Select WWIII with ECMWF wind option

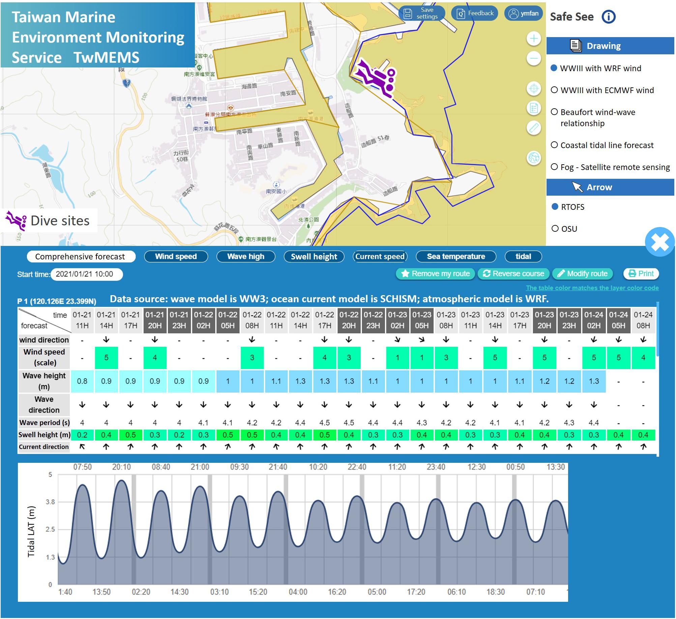[602, 90]
